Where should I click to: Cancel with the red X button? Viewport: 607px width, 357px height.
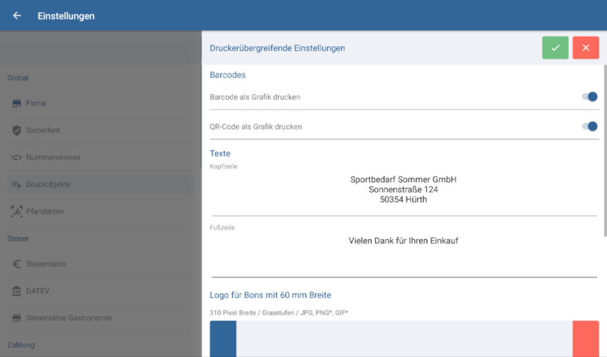[x=586, y=48]
